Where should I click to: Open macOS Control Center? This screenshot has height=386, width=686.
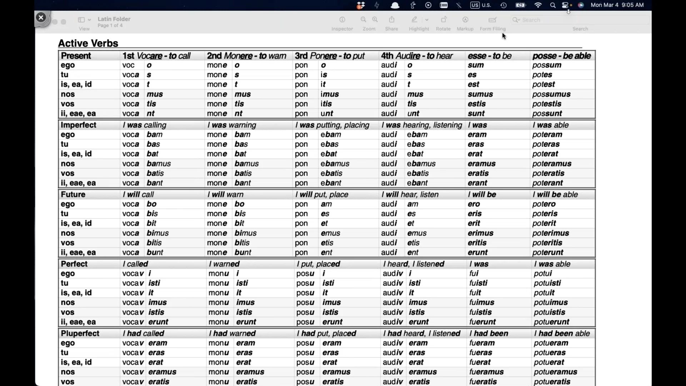pos(566,5)
